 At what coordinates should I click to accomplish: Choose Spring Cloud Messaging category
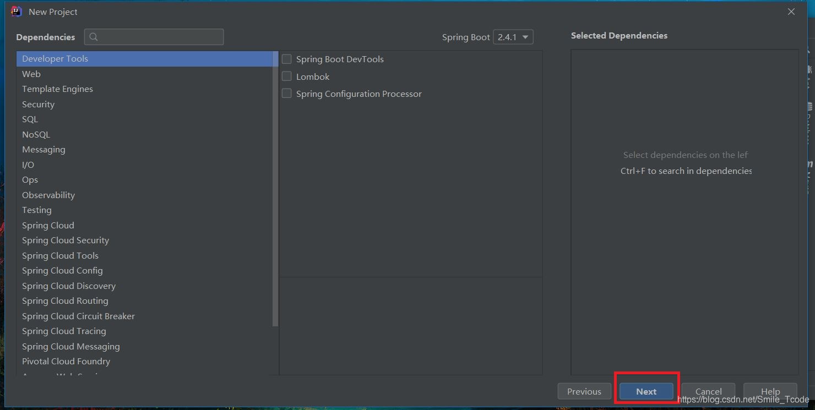tap(144, 346)
